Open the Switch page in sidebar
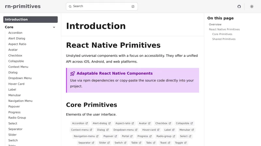Image resolution: width=261 pixels, height=146 pixels. click(13, 140)
